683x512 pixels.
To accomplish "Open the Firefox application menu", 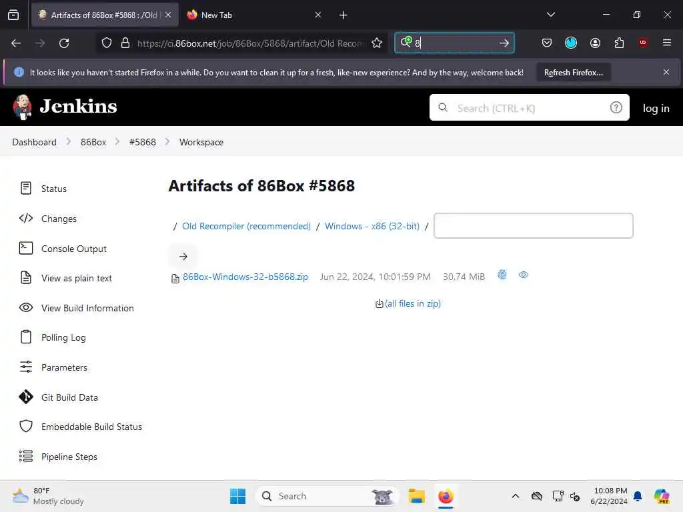I will (666, 43).
